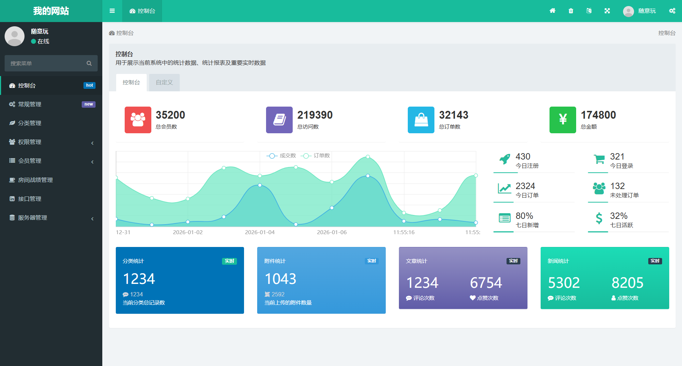Expand the 会员管理 sidebar menu
The width and height of the screenshot is (682, 366).
pyautogui.click(x=51, y=161)
